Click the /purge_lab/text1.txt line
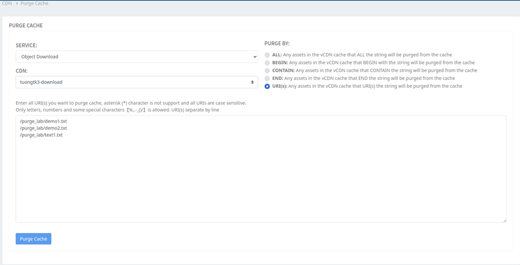520x265 pixels. 41,135
